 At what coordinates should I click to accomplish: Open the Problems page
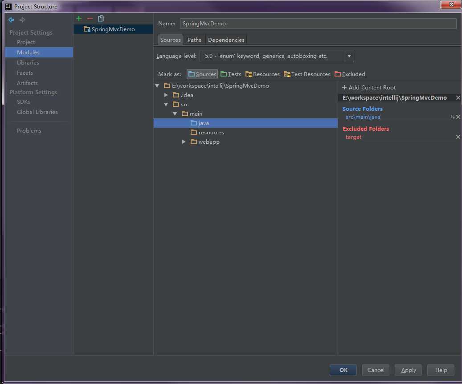[29, 131]
